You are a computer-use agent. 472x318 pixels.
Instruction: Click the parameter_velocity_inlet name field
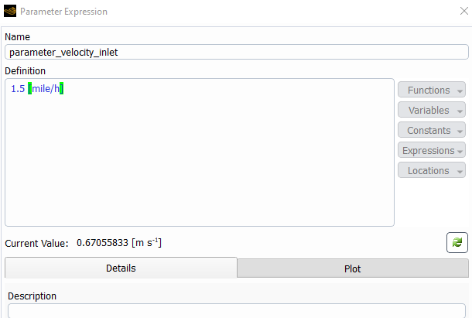coord(237,52)
